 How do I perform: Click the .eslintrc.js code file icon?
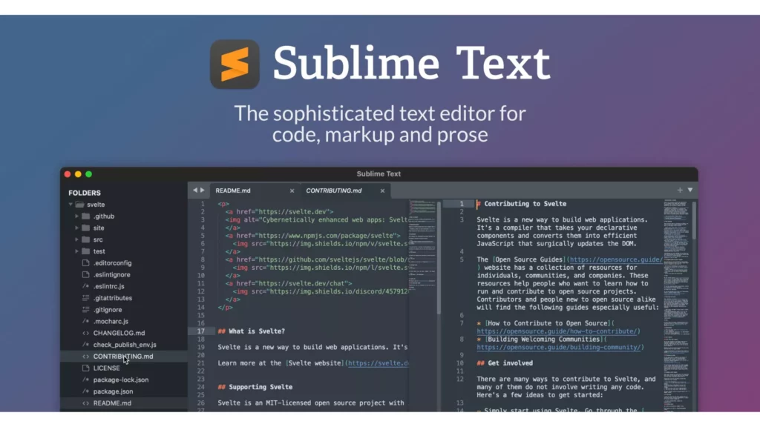[86, 286]
